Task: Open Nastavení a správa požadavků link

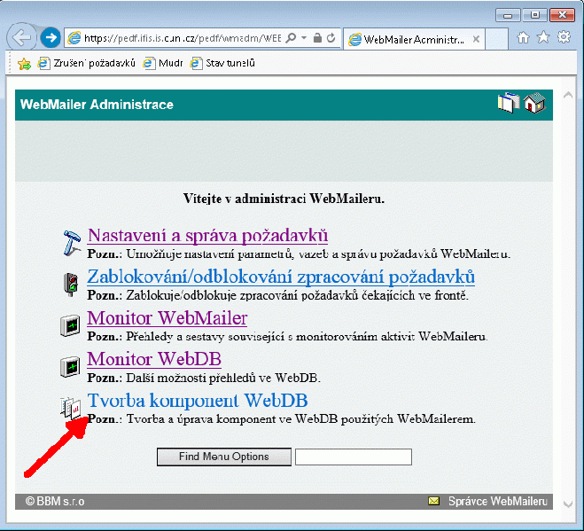Action: tap(207, 235)
